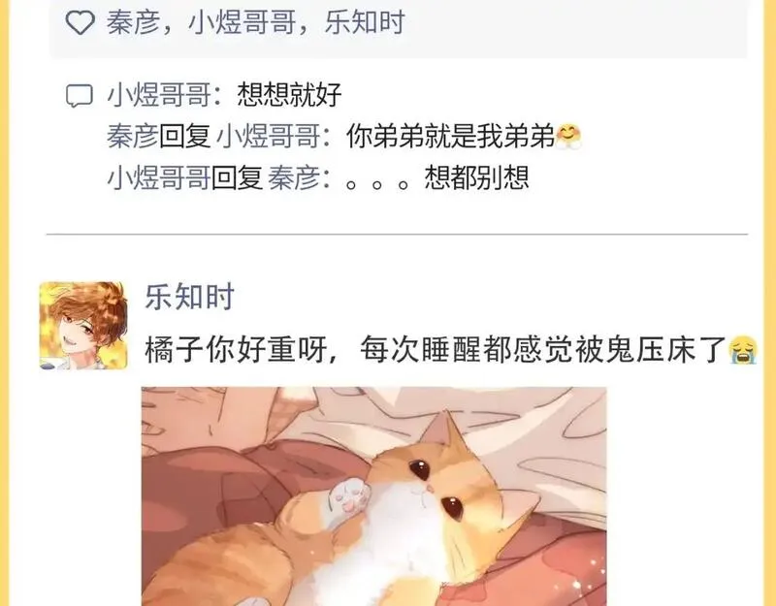
Task: Open 乐知时 in the likes list
Action: click(x=365, y=22)
